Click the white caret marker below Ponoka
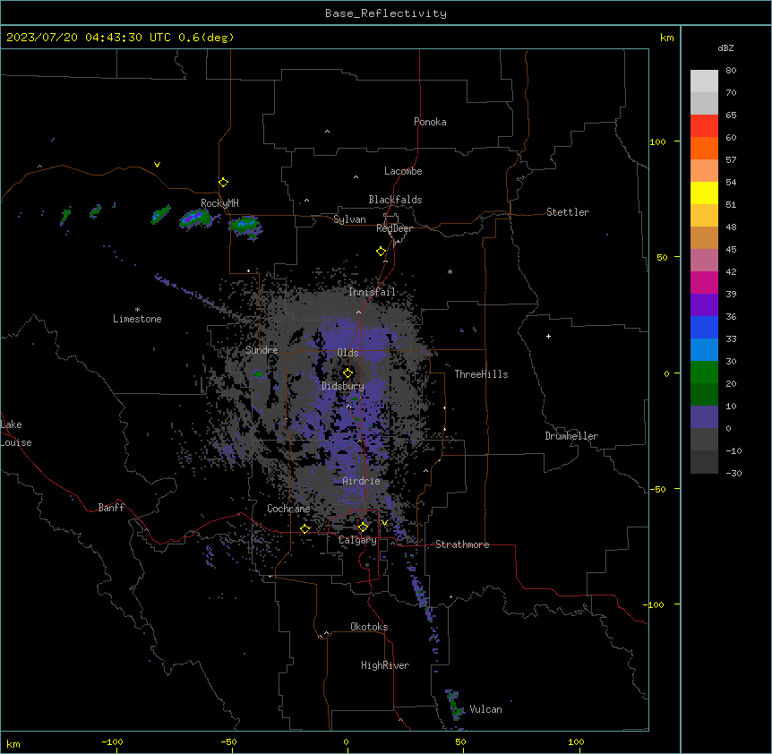772x754 pixels. pos(327,132)
